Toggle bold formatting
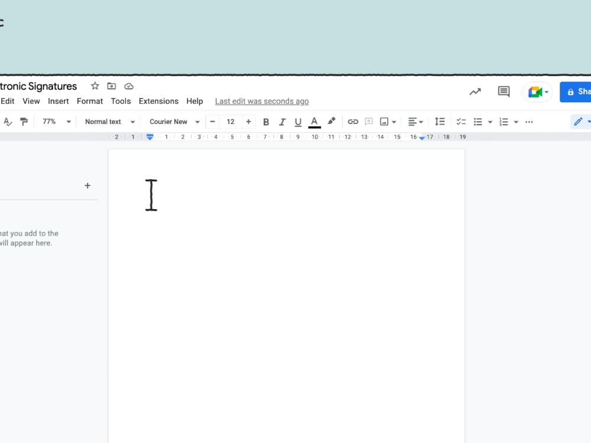 (266, 122)
